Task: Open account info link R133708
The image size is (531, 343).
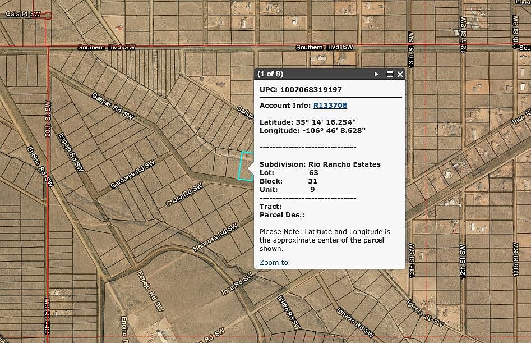Action: pos(330,105)
